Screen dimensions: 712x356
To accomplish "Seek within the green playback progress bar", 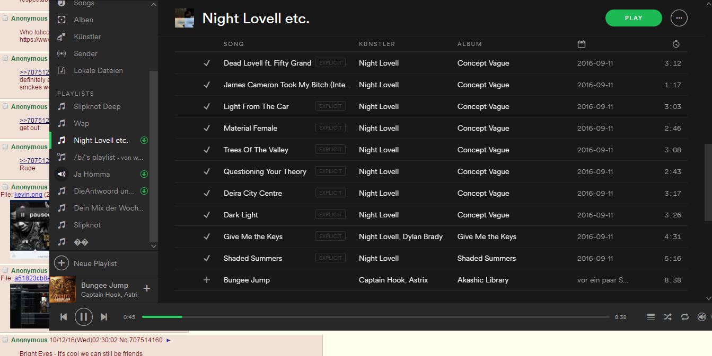I will [x=162, y=317].
